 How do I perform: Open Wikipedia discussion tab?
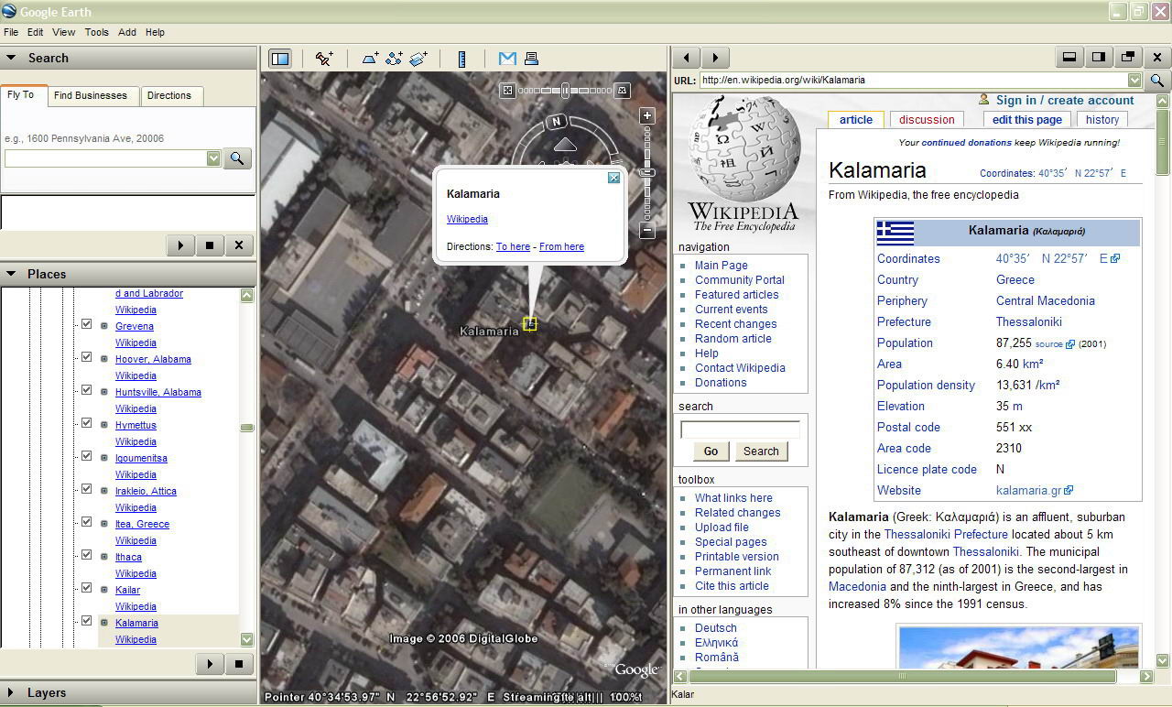pos(927,120)
